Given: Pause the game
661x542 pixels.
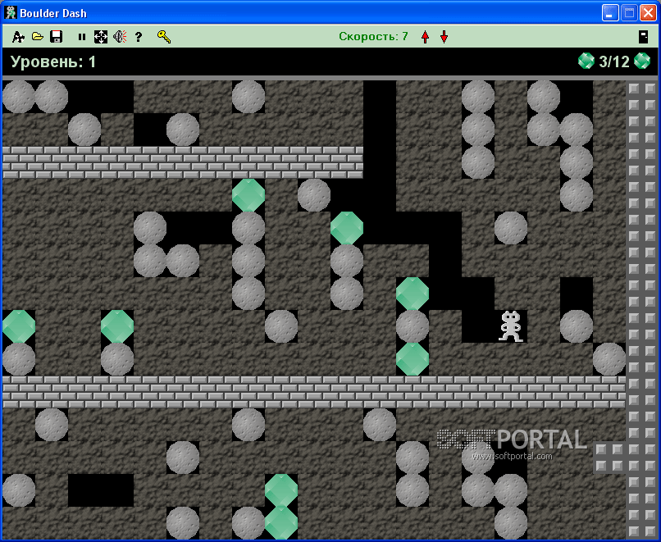Looking at the screenshot, I should (82, 37).
